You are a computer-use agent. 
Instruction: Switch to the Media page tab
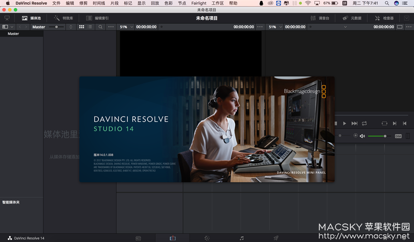point(138,238)
